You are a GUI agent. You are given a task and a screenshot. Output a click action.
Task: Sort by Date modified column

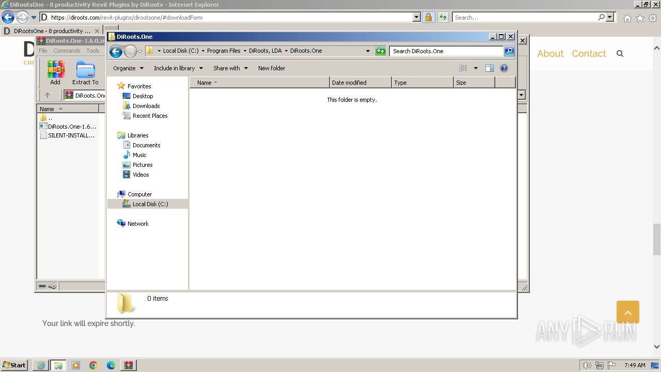point(360,83)
